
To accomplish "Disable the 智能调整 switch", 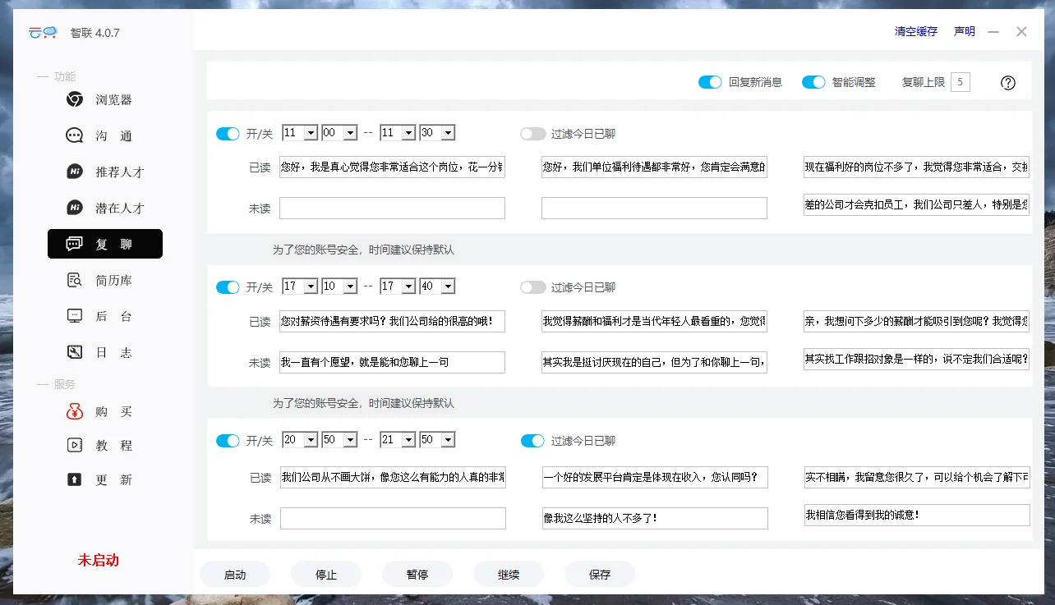I will pos(813,82).
